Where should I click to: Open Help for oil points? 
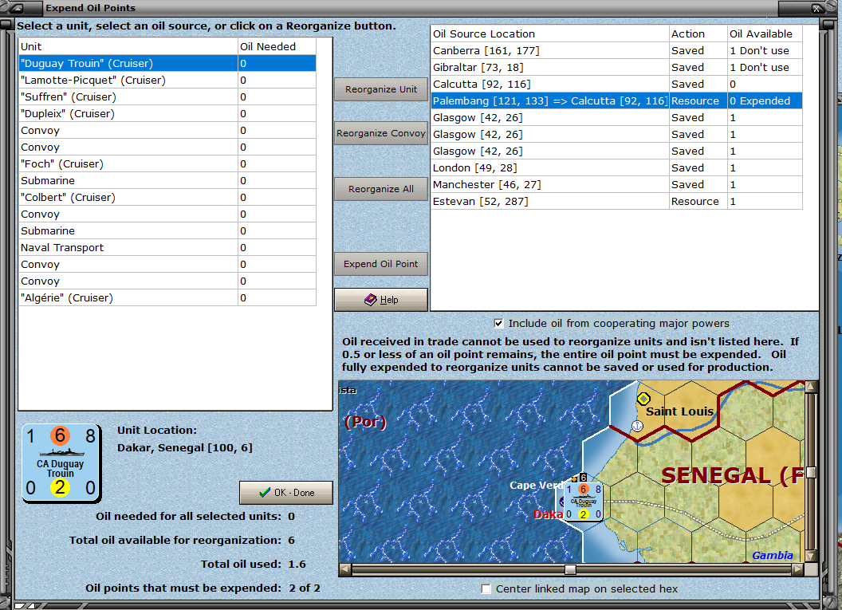(x=381, y=300)
